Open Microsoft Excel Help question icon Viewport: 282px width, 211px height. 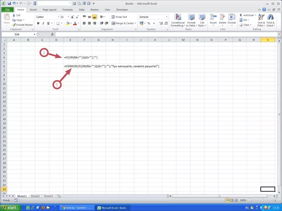pos(264,10)
